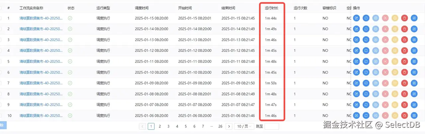Viewport: 425px width, 134px height.
Task: Tick the checkbox for row 8
Action: click(0, 94)
